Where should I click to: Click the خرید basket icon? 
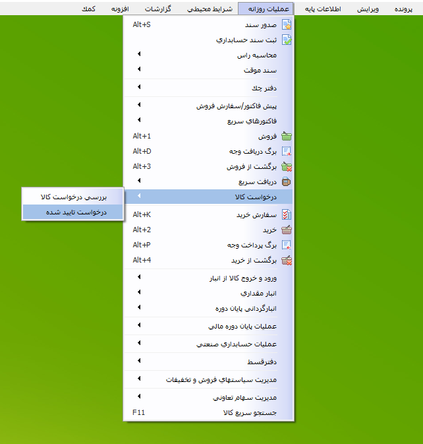(286, 230)
